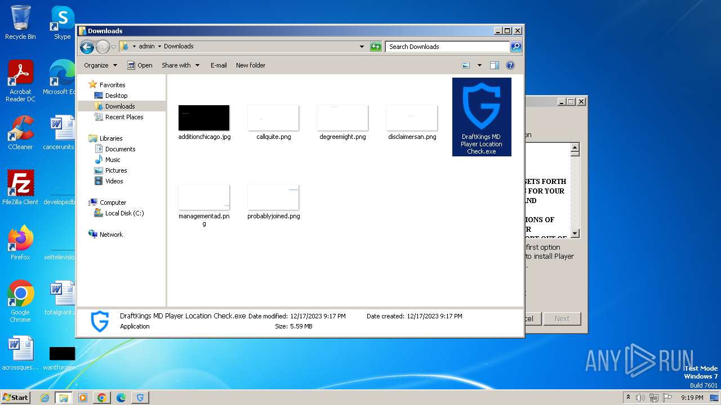Select probablyjoined.png file

(273, 201)
